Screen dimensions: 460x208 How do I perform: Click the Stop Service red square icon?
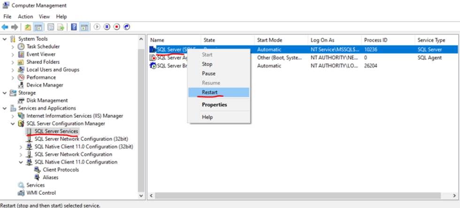[117, 27]
